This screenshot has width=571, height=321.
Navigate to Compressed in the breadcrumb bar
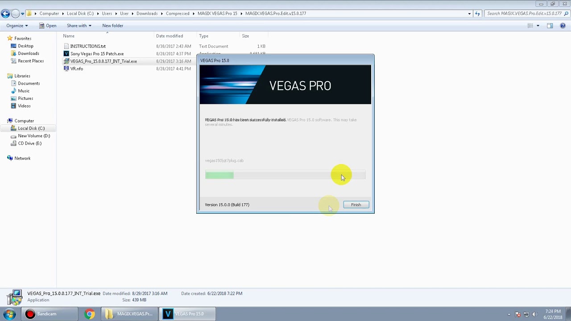click(x=178, y=13)
